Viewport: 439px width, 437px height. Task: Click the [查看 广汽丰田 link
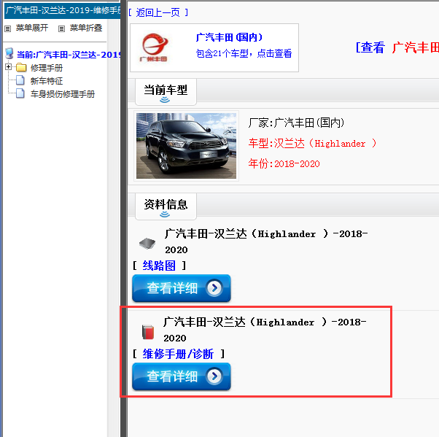tap(397, 47)
